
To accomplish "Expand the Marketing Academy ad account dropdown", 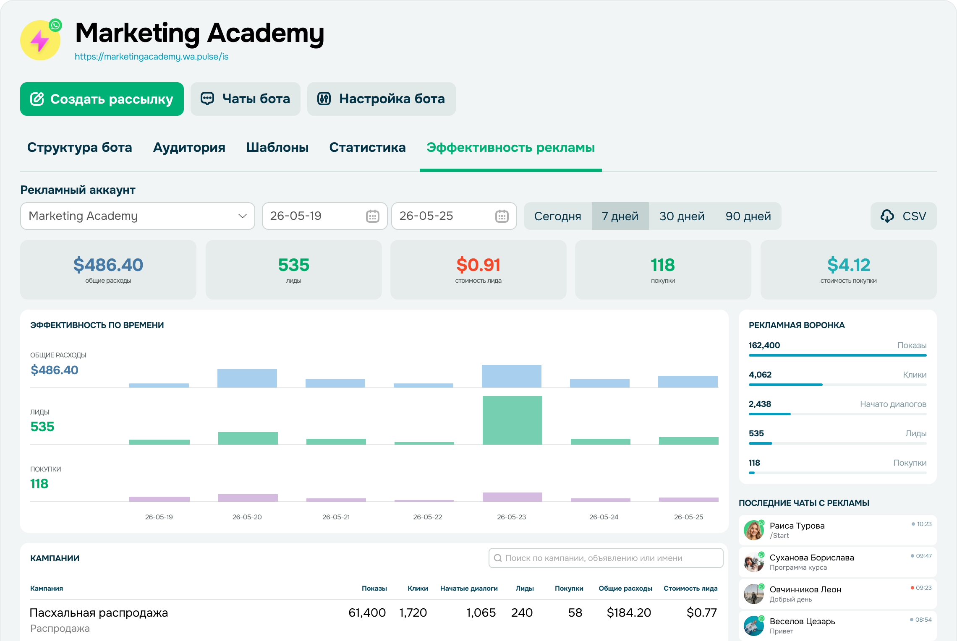I will pos(138,216).
